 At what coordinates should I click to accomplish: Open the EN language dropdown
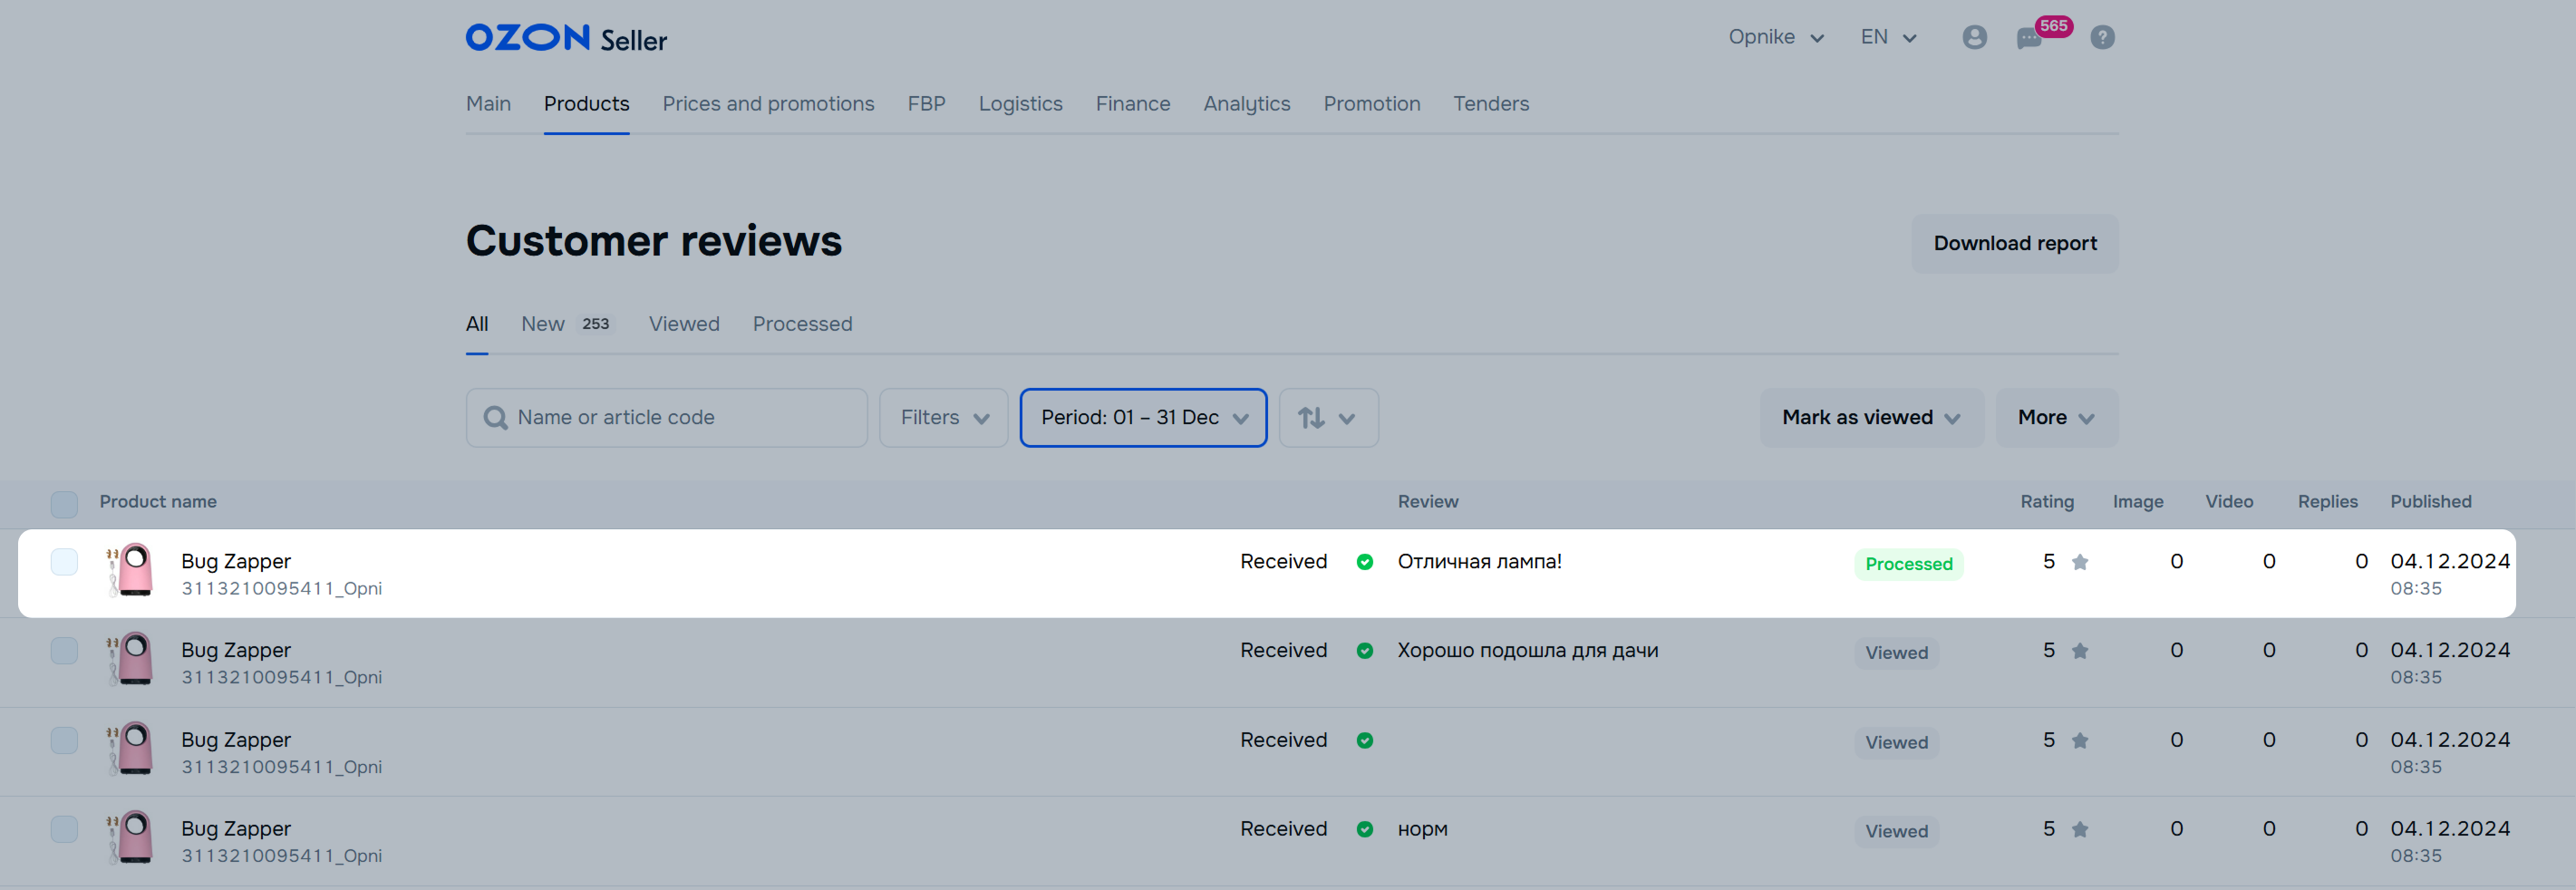tap(1888, 37)
